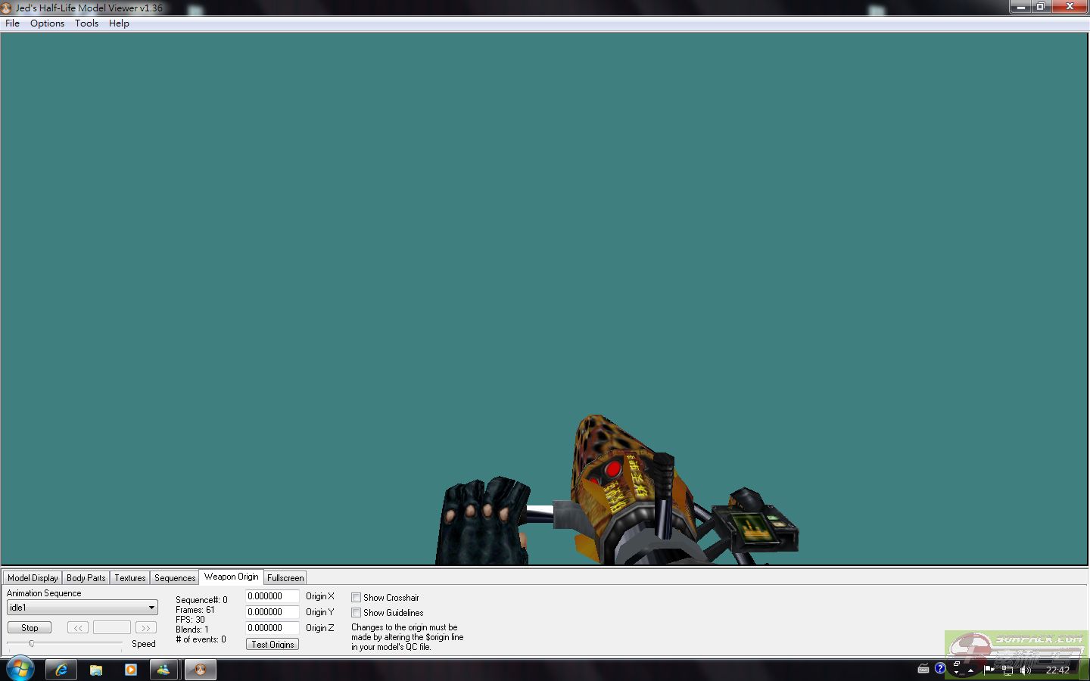Image resolution: width=1090 pixels, height=681 pixels.
Task: Click the Half-Life Model Viewer taskbar icon
Action: click(201, 670)
